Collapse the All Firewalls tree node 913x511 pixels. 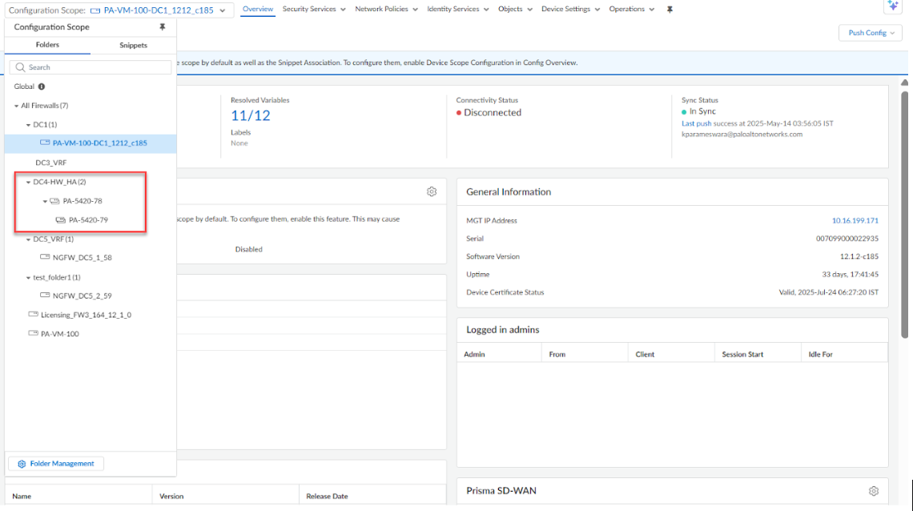(x=16, y=106)
